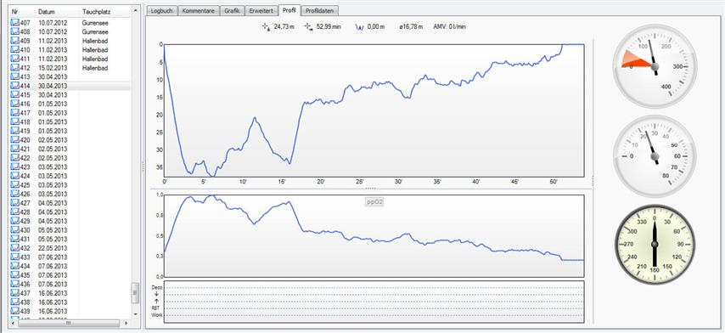Click the curve icon beside 0,00 m

pyautogui.click(x=359, y=27)
